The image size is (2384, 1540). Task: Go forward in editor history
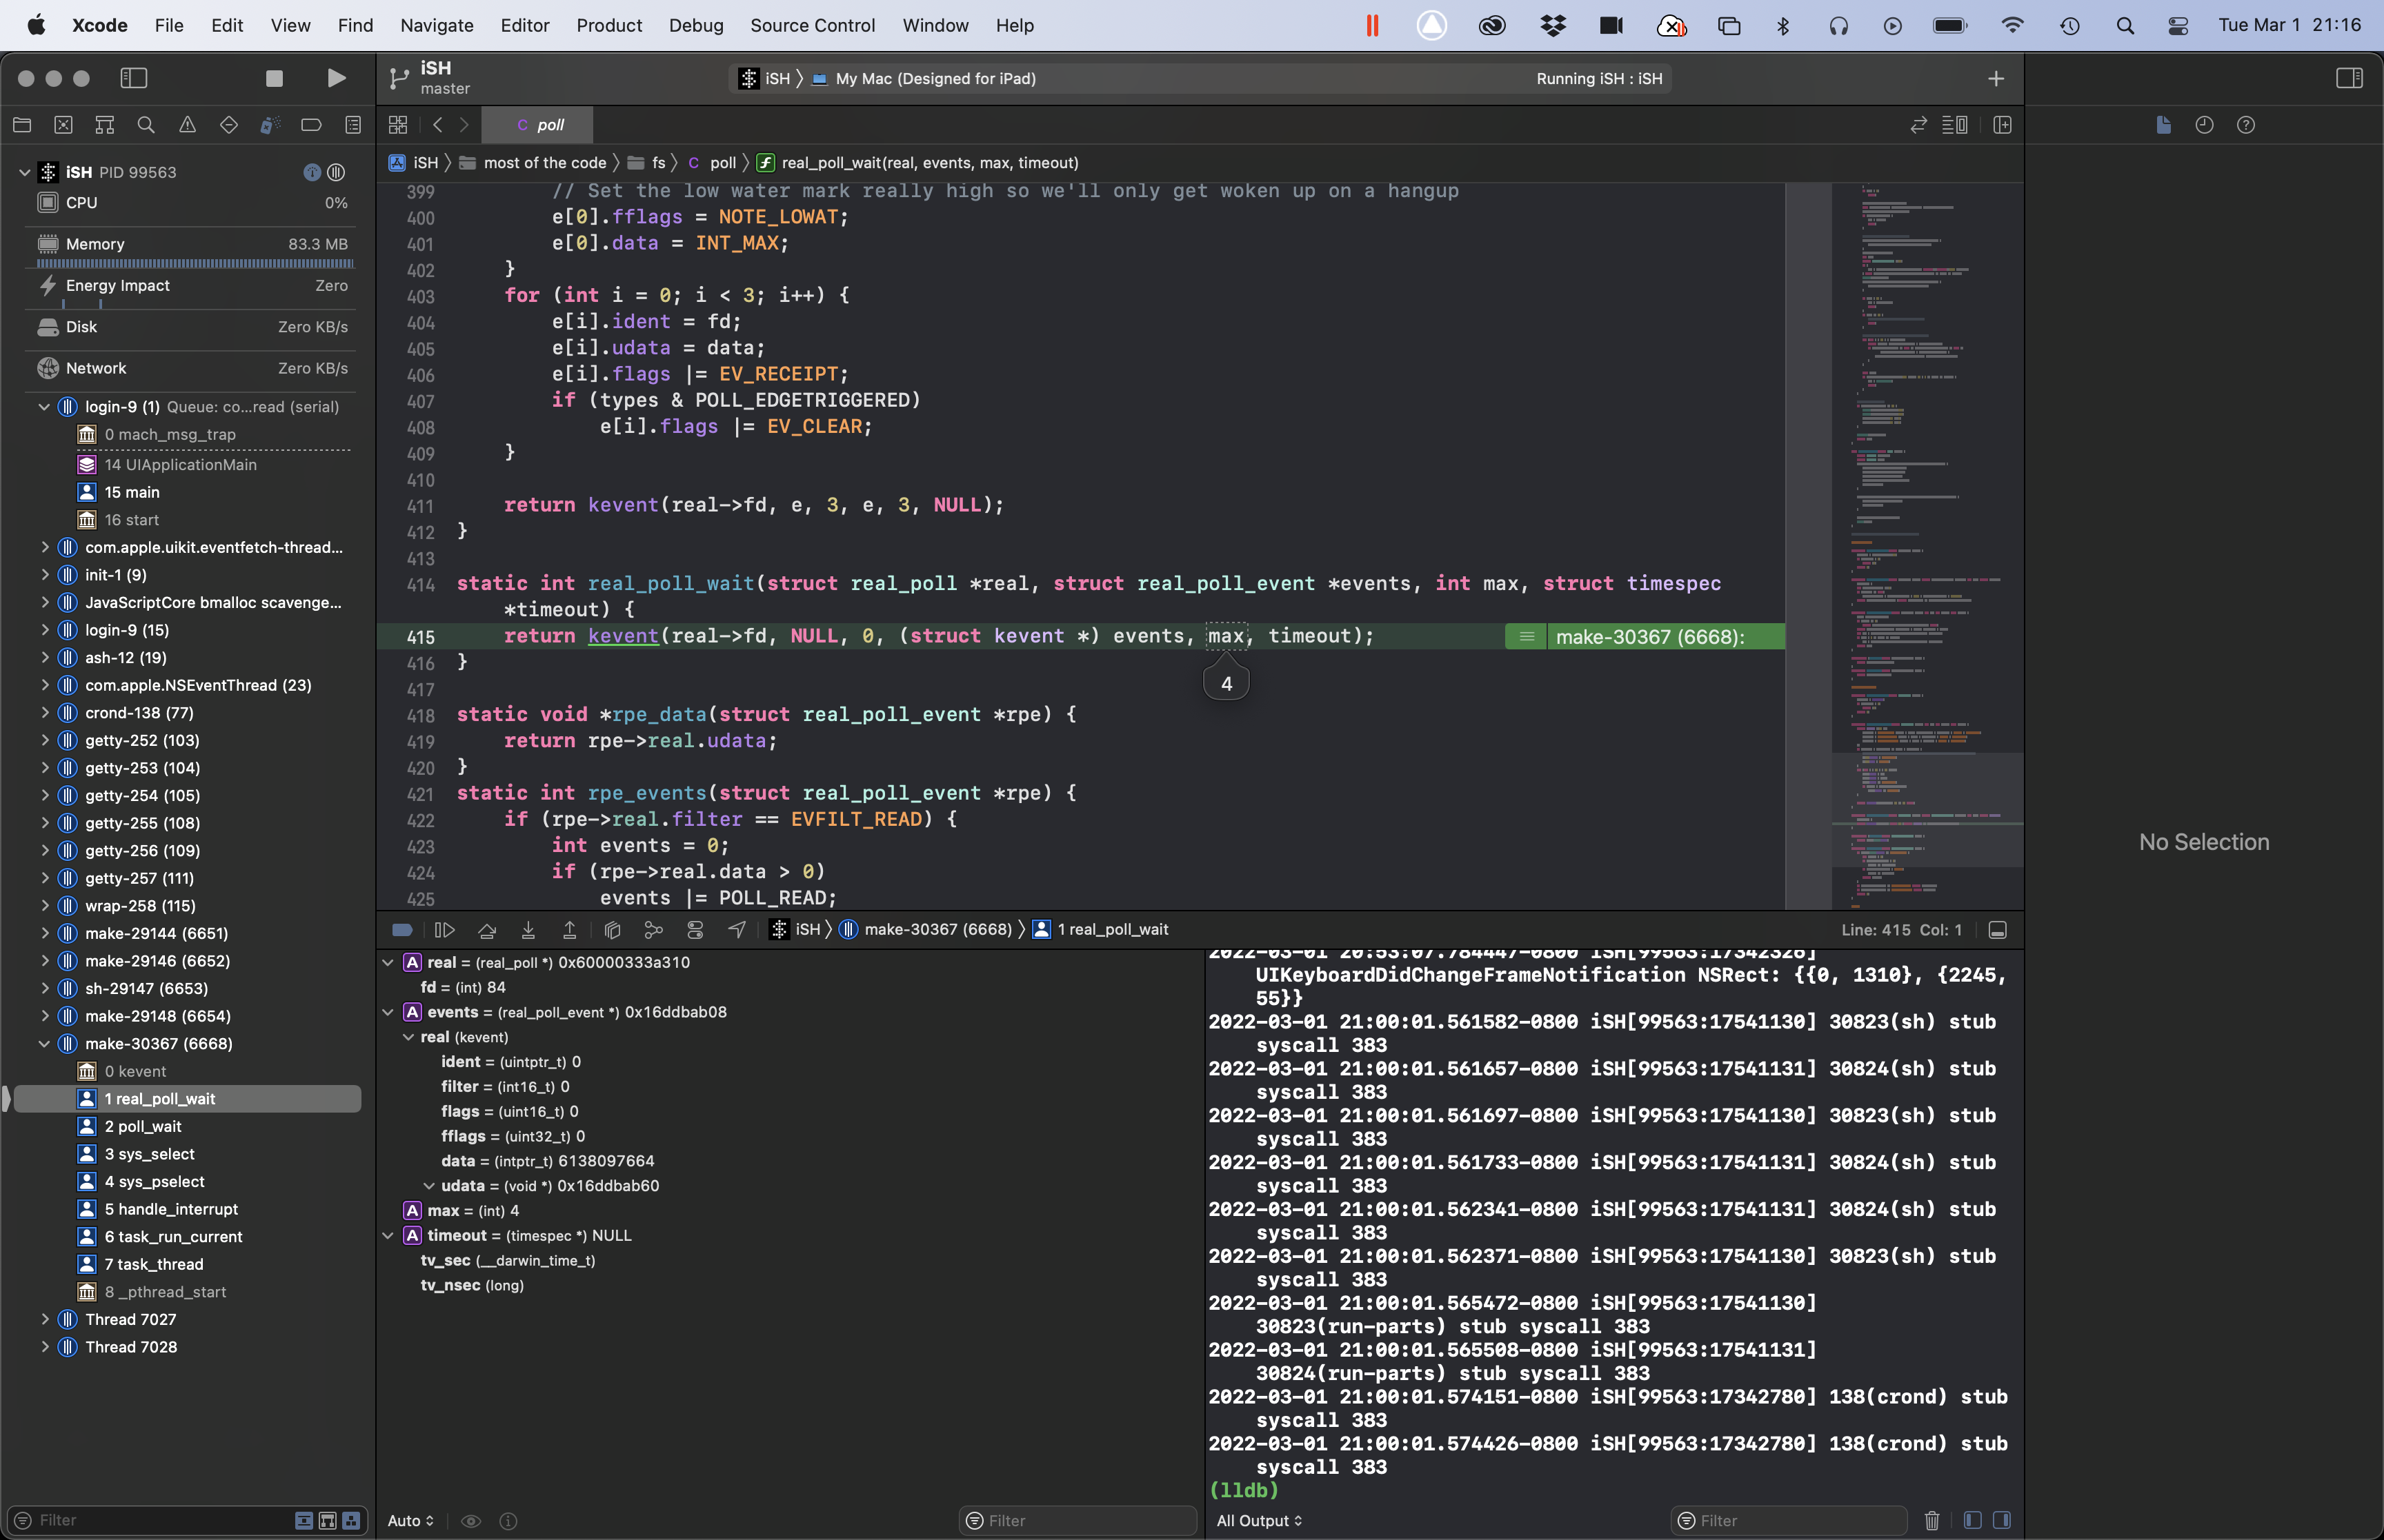click(464, 125)
